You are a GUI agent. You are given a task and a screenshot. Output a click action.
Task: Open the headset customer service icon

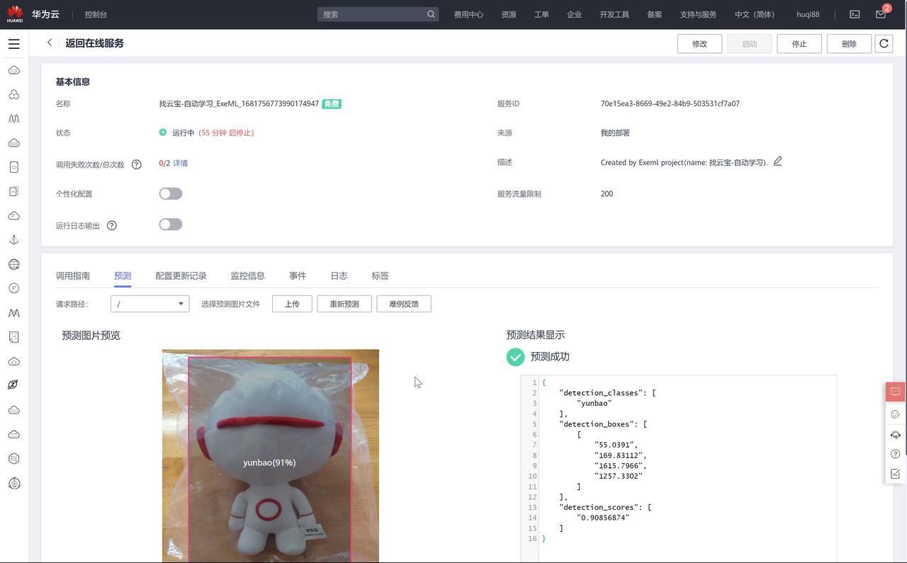(896, 435)
